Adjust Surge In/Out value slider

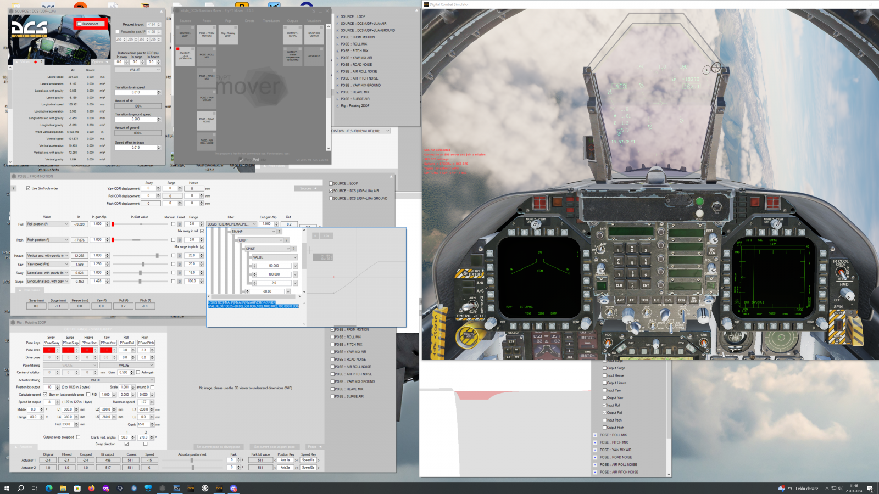140,281
